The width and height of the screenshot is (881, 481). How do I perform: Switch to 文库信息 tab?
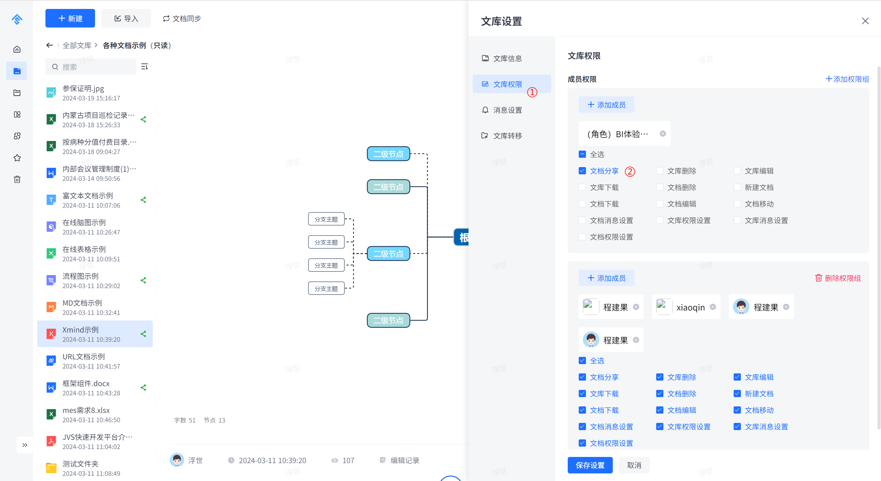[x=512, y=58]
